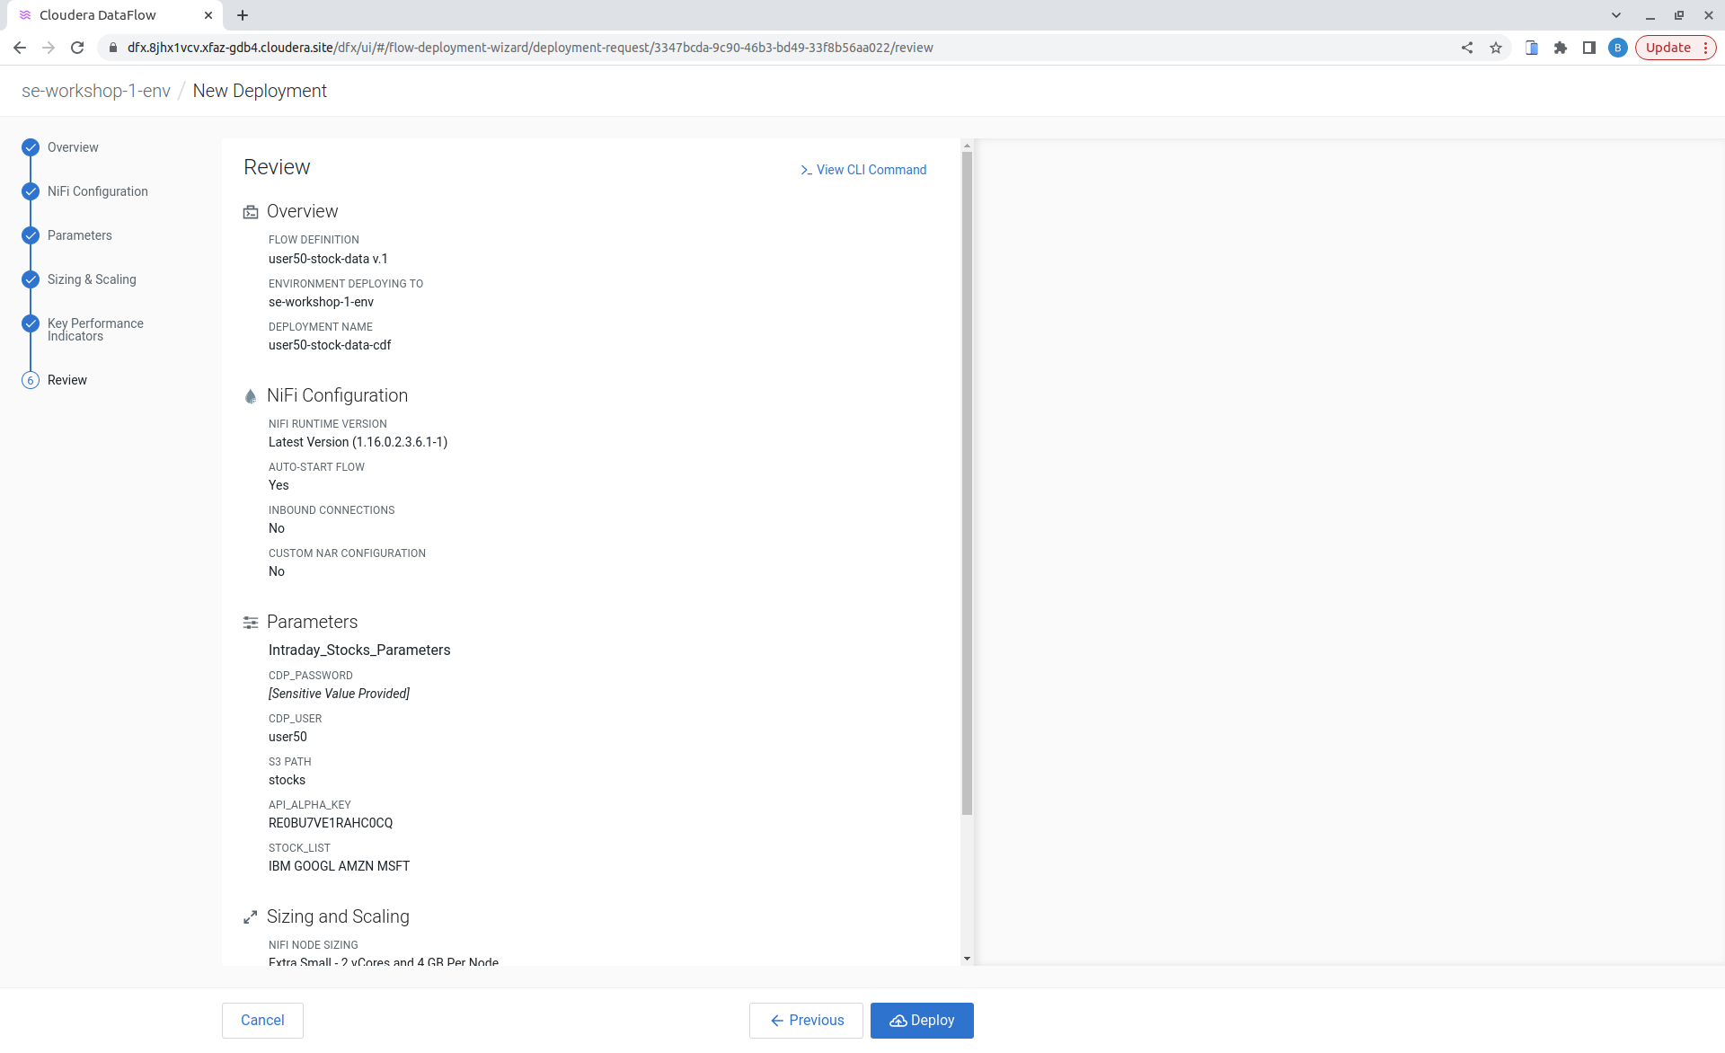Click the browser address bar URL

point(530,48)
